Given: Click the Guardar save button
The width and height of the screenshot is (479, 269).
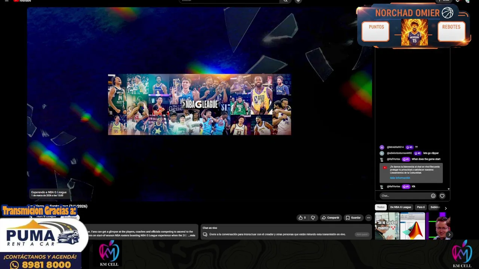Looking at the screenshot, I should point(353,217).
